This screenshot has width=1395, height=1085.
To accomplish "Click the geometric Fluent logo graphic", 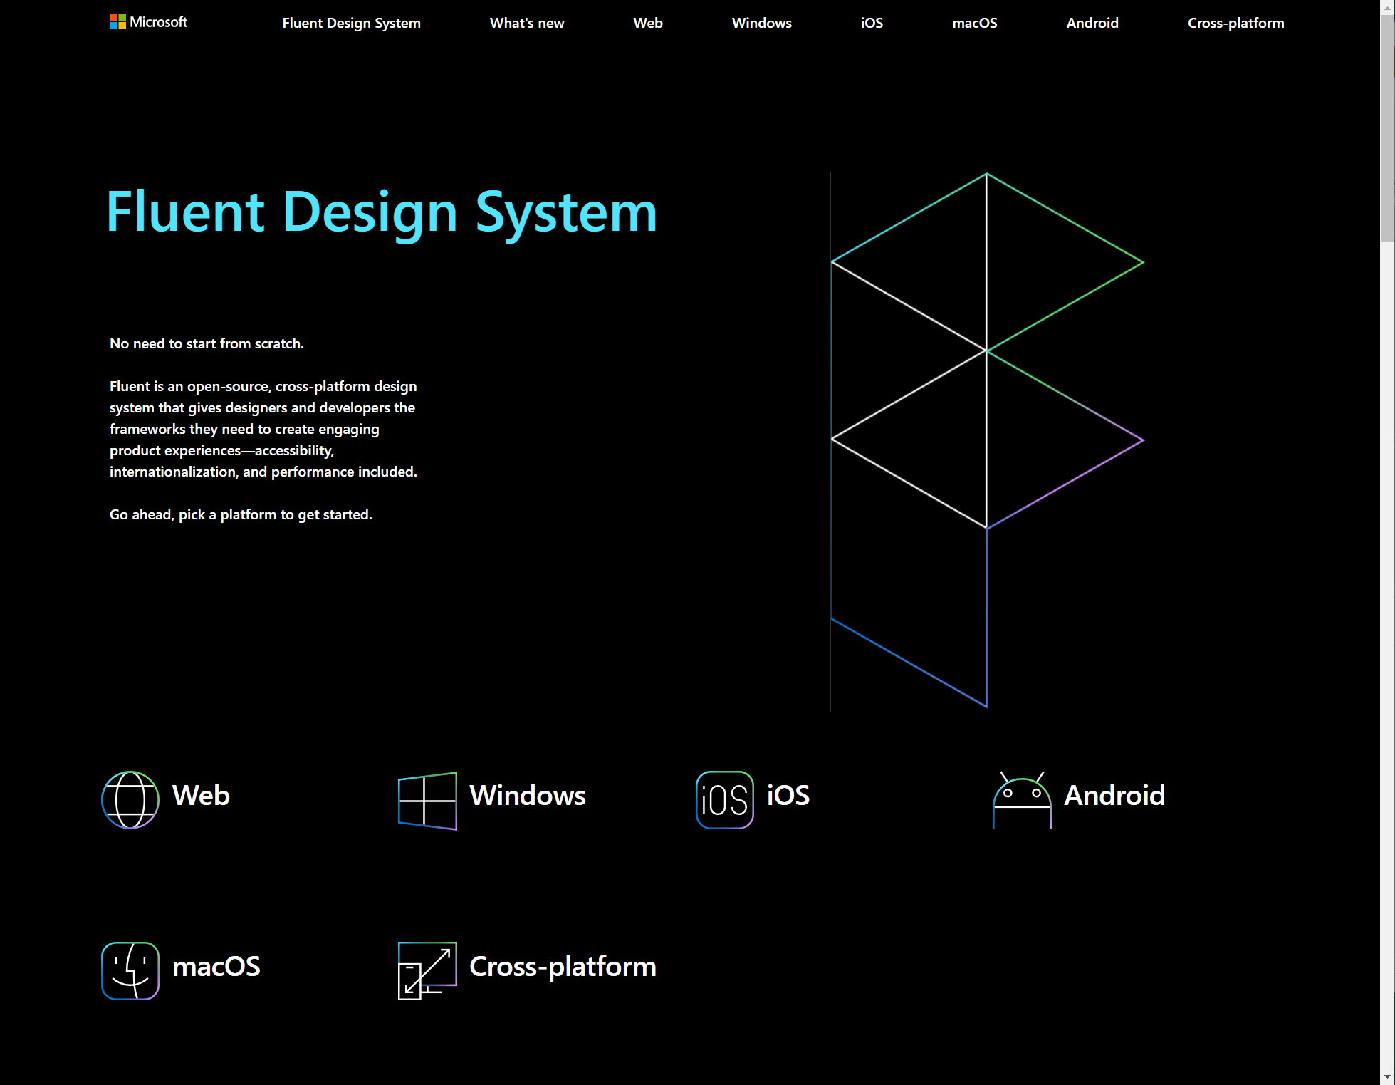I will click(987, 440).
